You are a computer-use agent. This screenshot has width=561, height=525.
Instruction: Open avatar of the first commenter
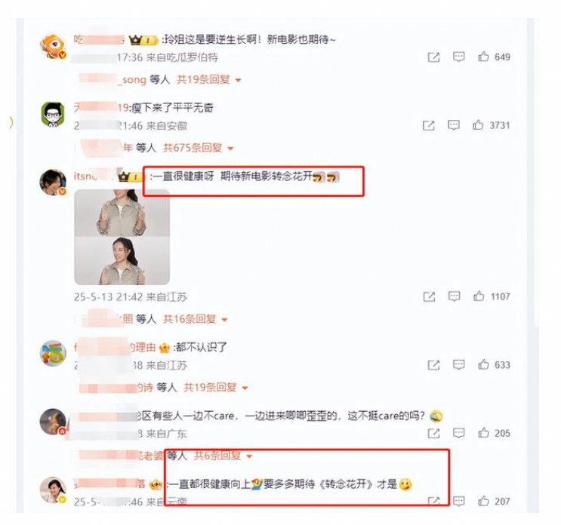[53, 48]
